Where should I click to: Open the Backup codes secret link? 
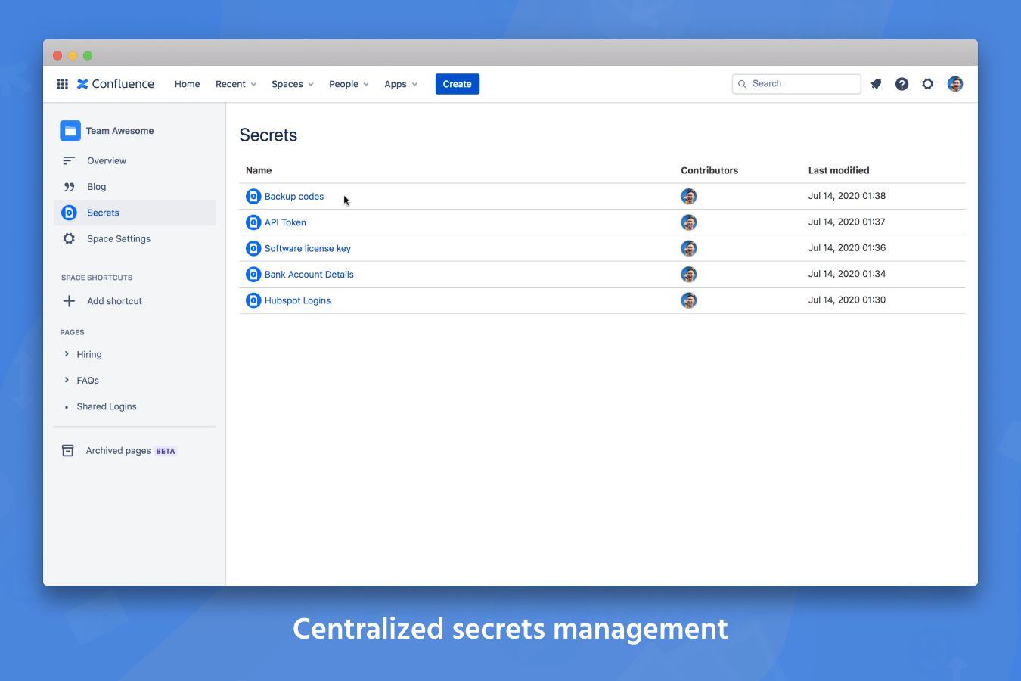pyautogui.click(x=294, y=197)
